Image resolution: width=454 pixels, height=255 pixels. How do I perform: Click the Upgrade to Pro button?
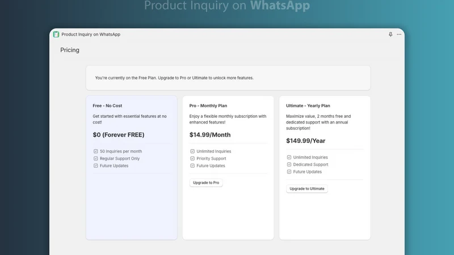206,182
